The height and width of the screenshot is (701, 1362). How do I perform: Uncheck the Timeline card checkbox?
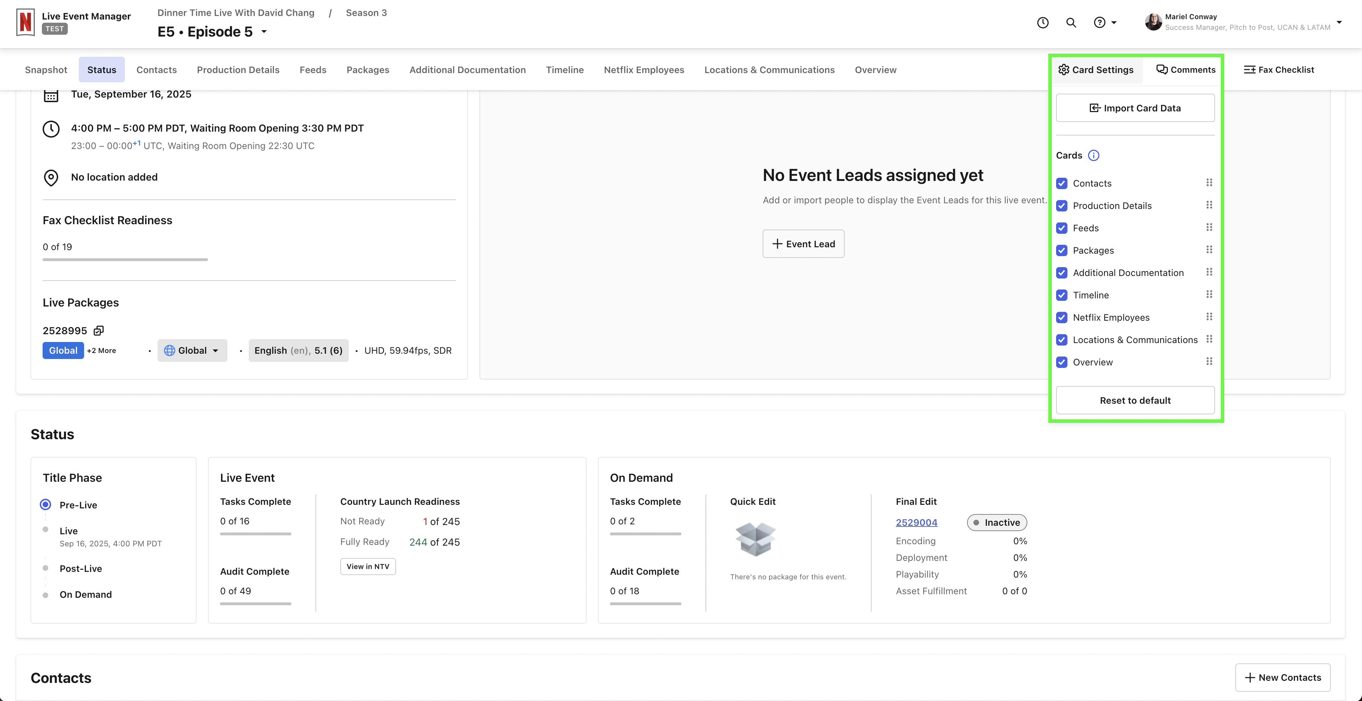[x=1062, y=295]
